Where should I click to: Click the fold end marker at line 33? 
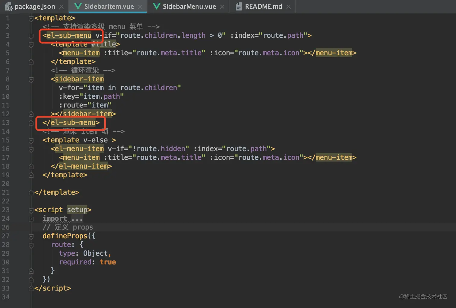pyautogui.click(x=31, y=288)
